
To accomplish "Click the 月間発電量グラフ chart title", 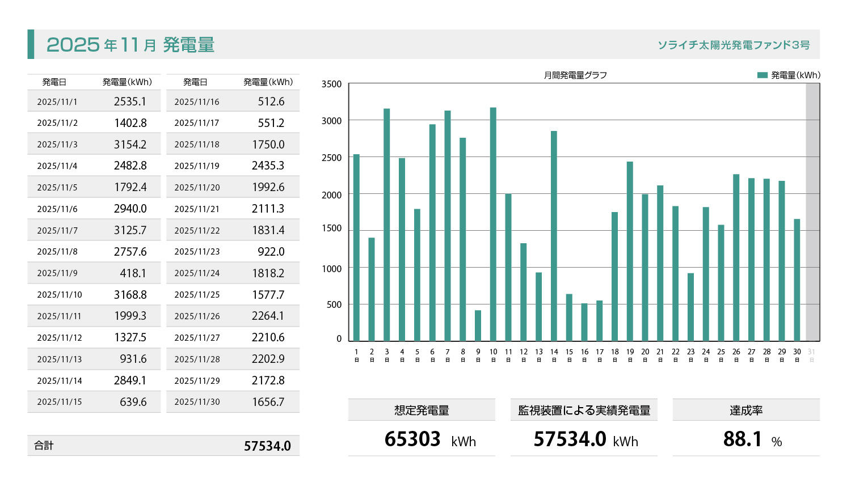I will pyautogui.click(x=575, y=75).
